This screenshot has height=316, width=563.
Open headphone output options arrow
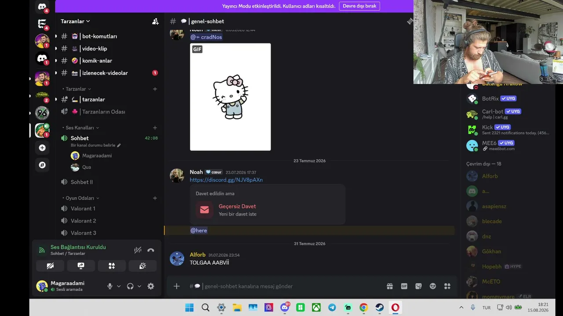click(139, 286)
